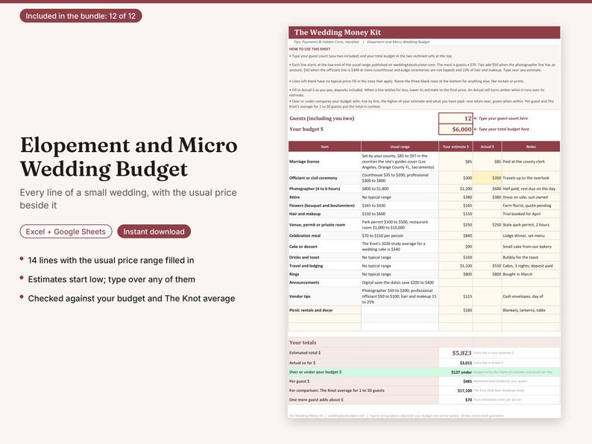The height and width of the screenshot is (444, 592).
Task: Select the 'Photographer (4 to 6 hours)' row label
Action: [x=315, y=188]
